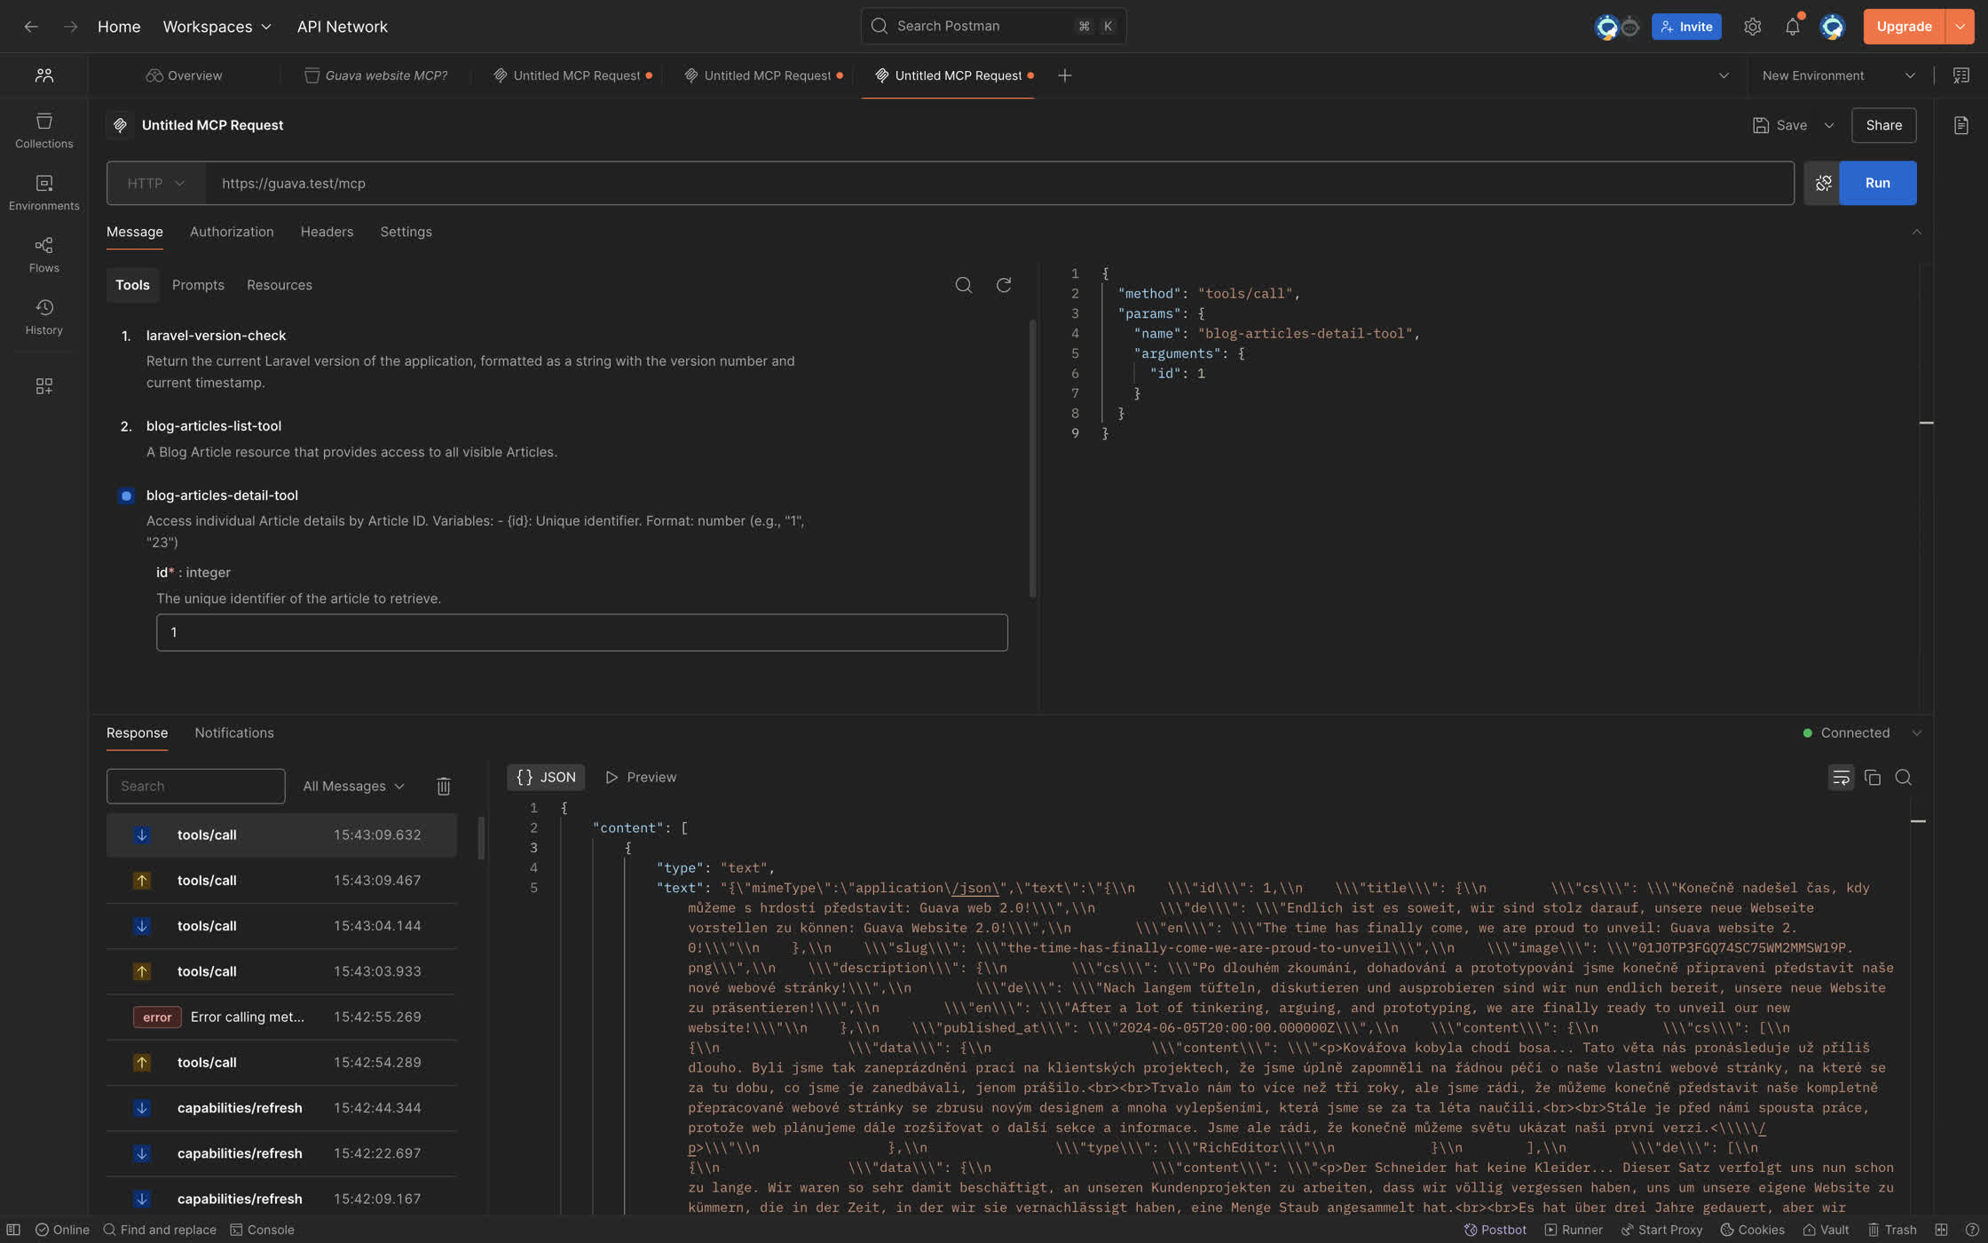
Task: Open the environment quick look icon
Action: click(x=1960, y=75)
